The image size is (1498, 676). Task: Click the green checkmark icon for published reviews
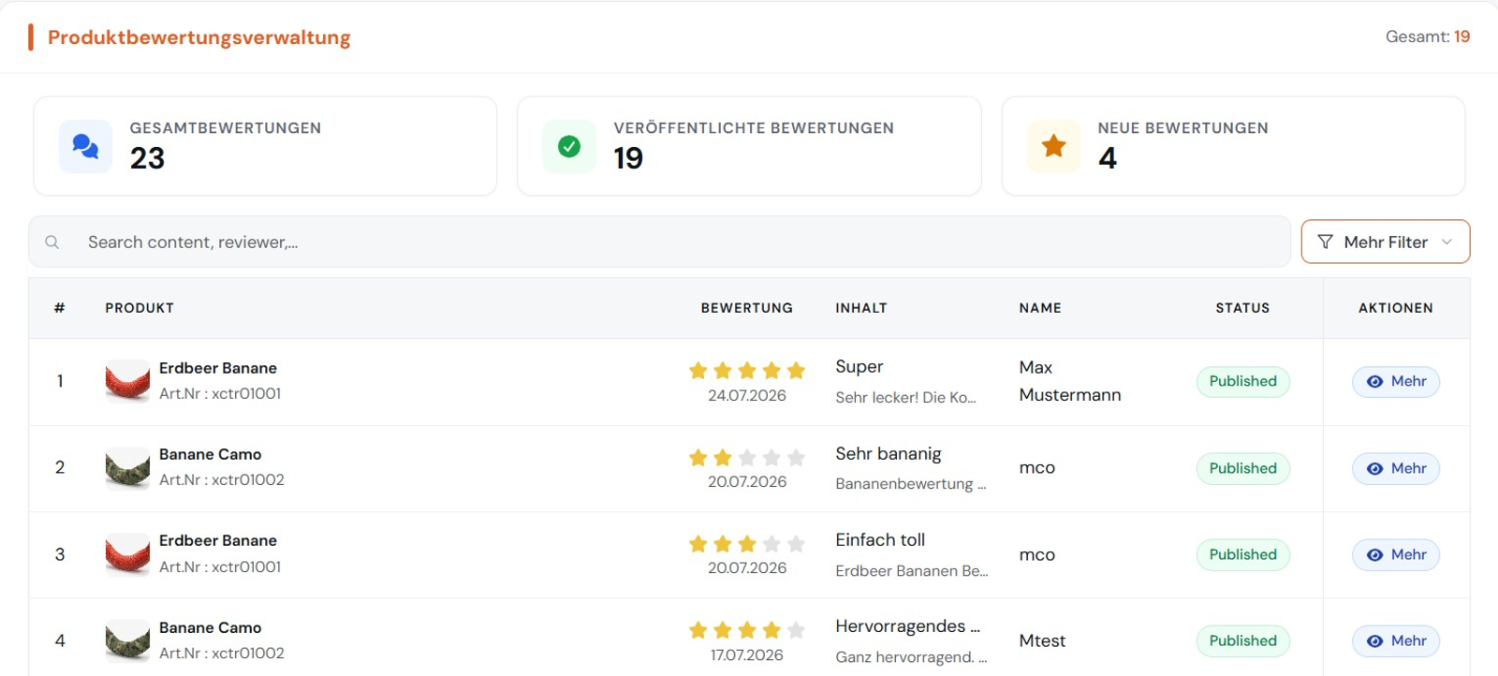click(569, 146)
